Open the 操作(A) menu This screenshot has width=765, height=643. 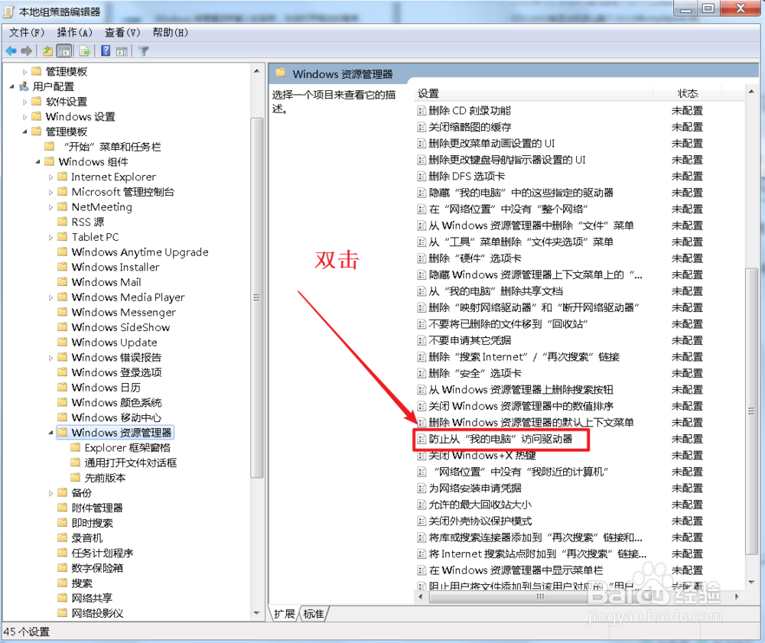tap(74, 32)
